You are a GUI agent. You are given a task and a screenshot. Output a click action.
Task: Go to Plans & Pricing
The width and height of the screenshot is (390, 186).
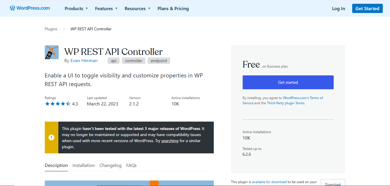(173, 9)
